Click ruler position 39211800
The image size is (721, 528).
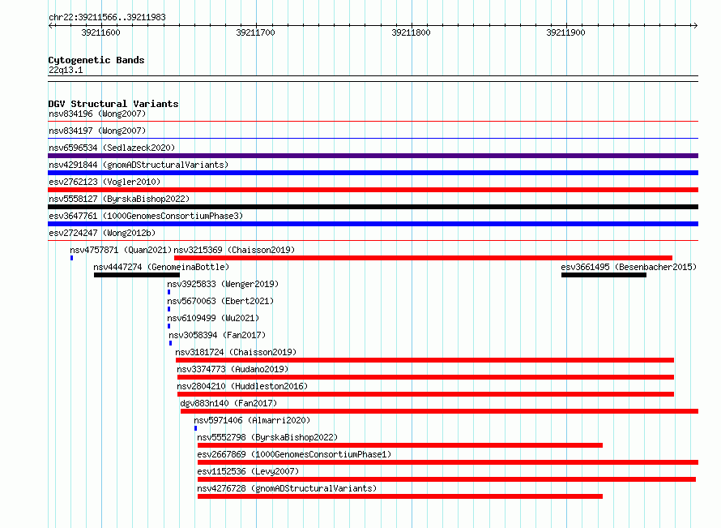[411, 32]
